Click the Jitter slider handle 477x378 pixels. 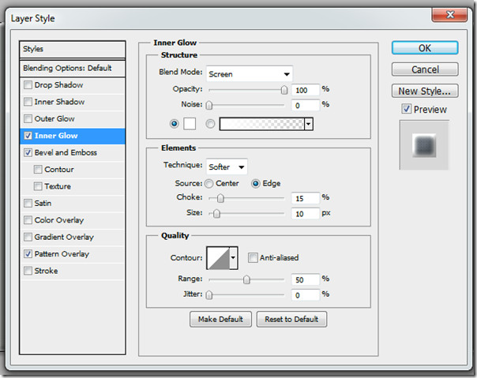tap(209, 295)
